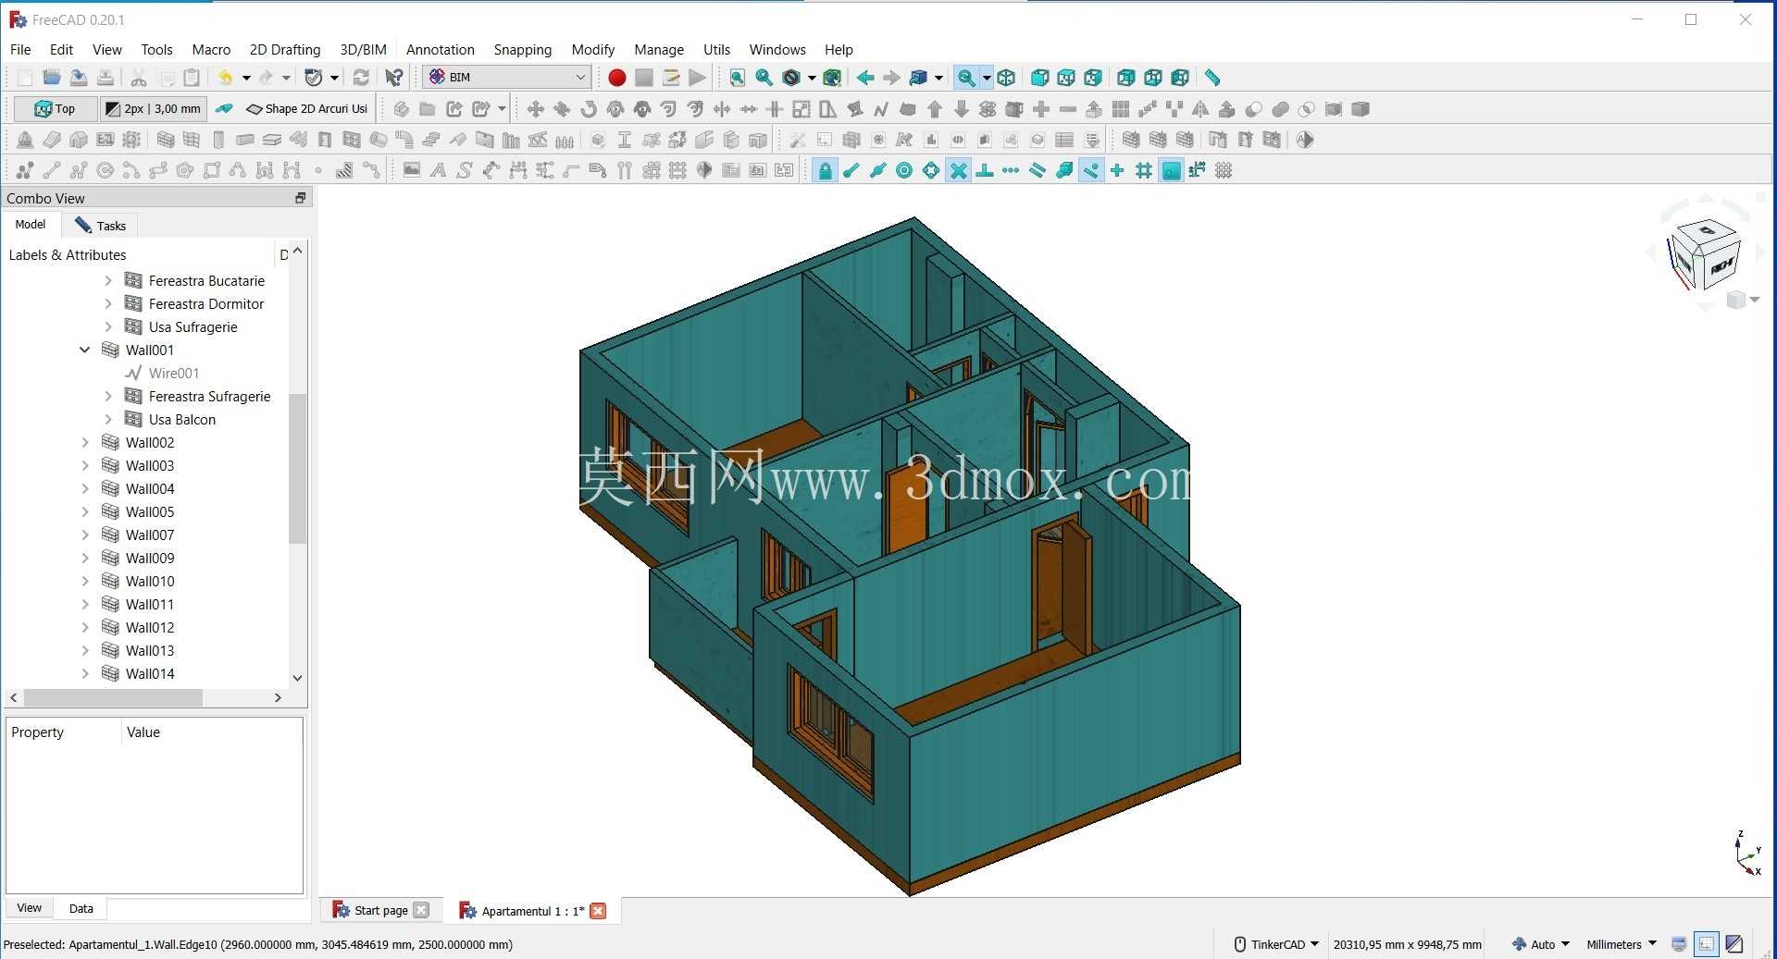Select the Move tool in modify toolbar
1777x959 pixels.
click(535, 109)
